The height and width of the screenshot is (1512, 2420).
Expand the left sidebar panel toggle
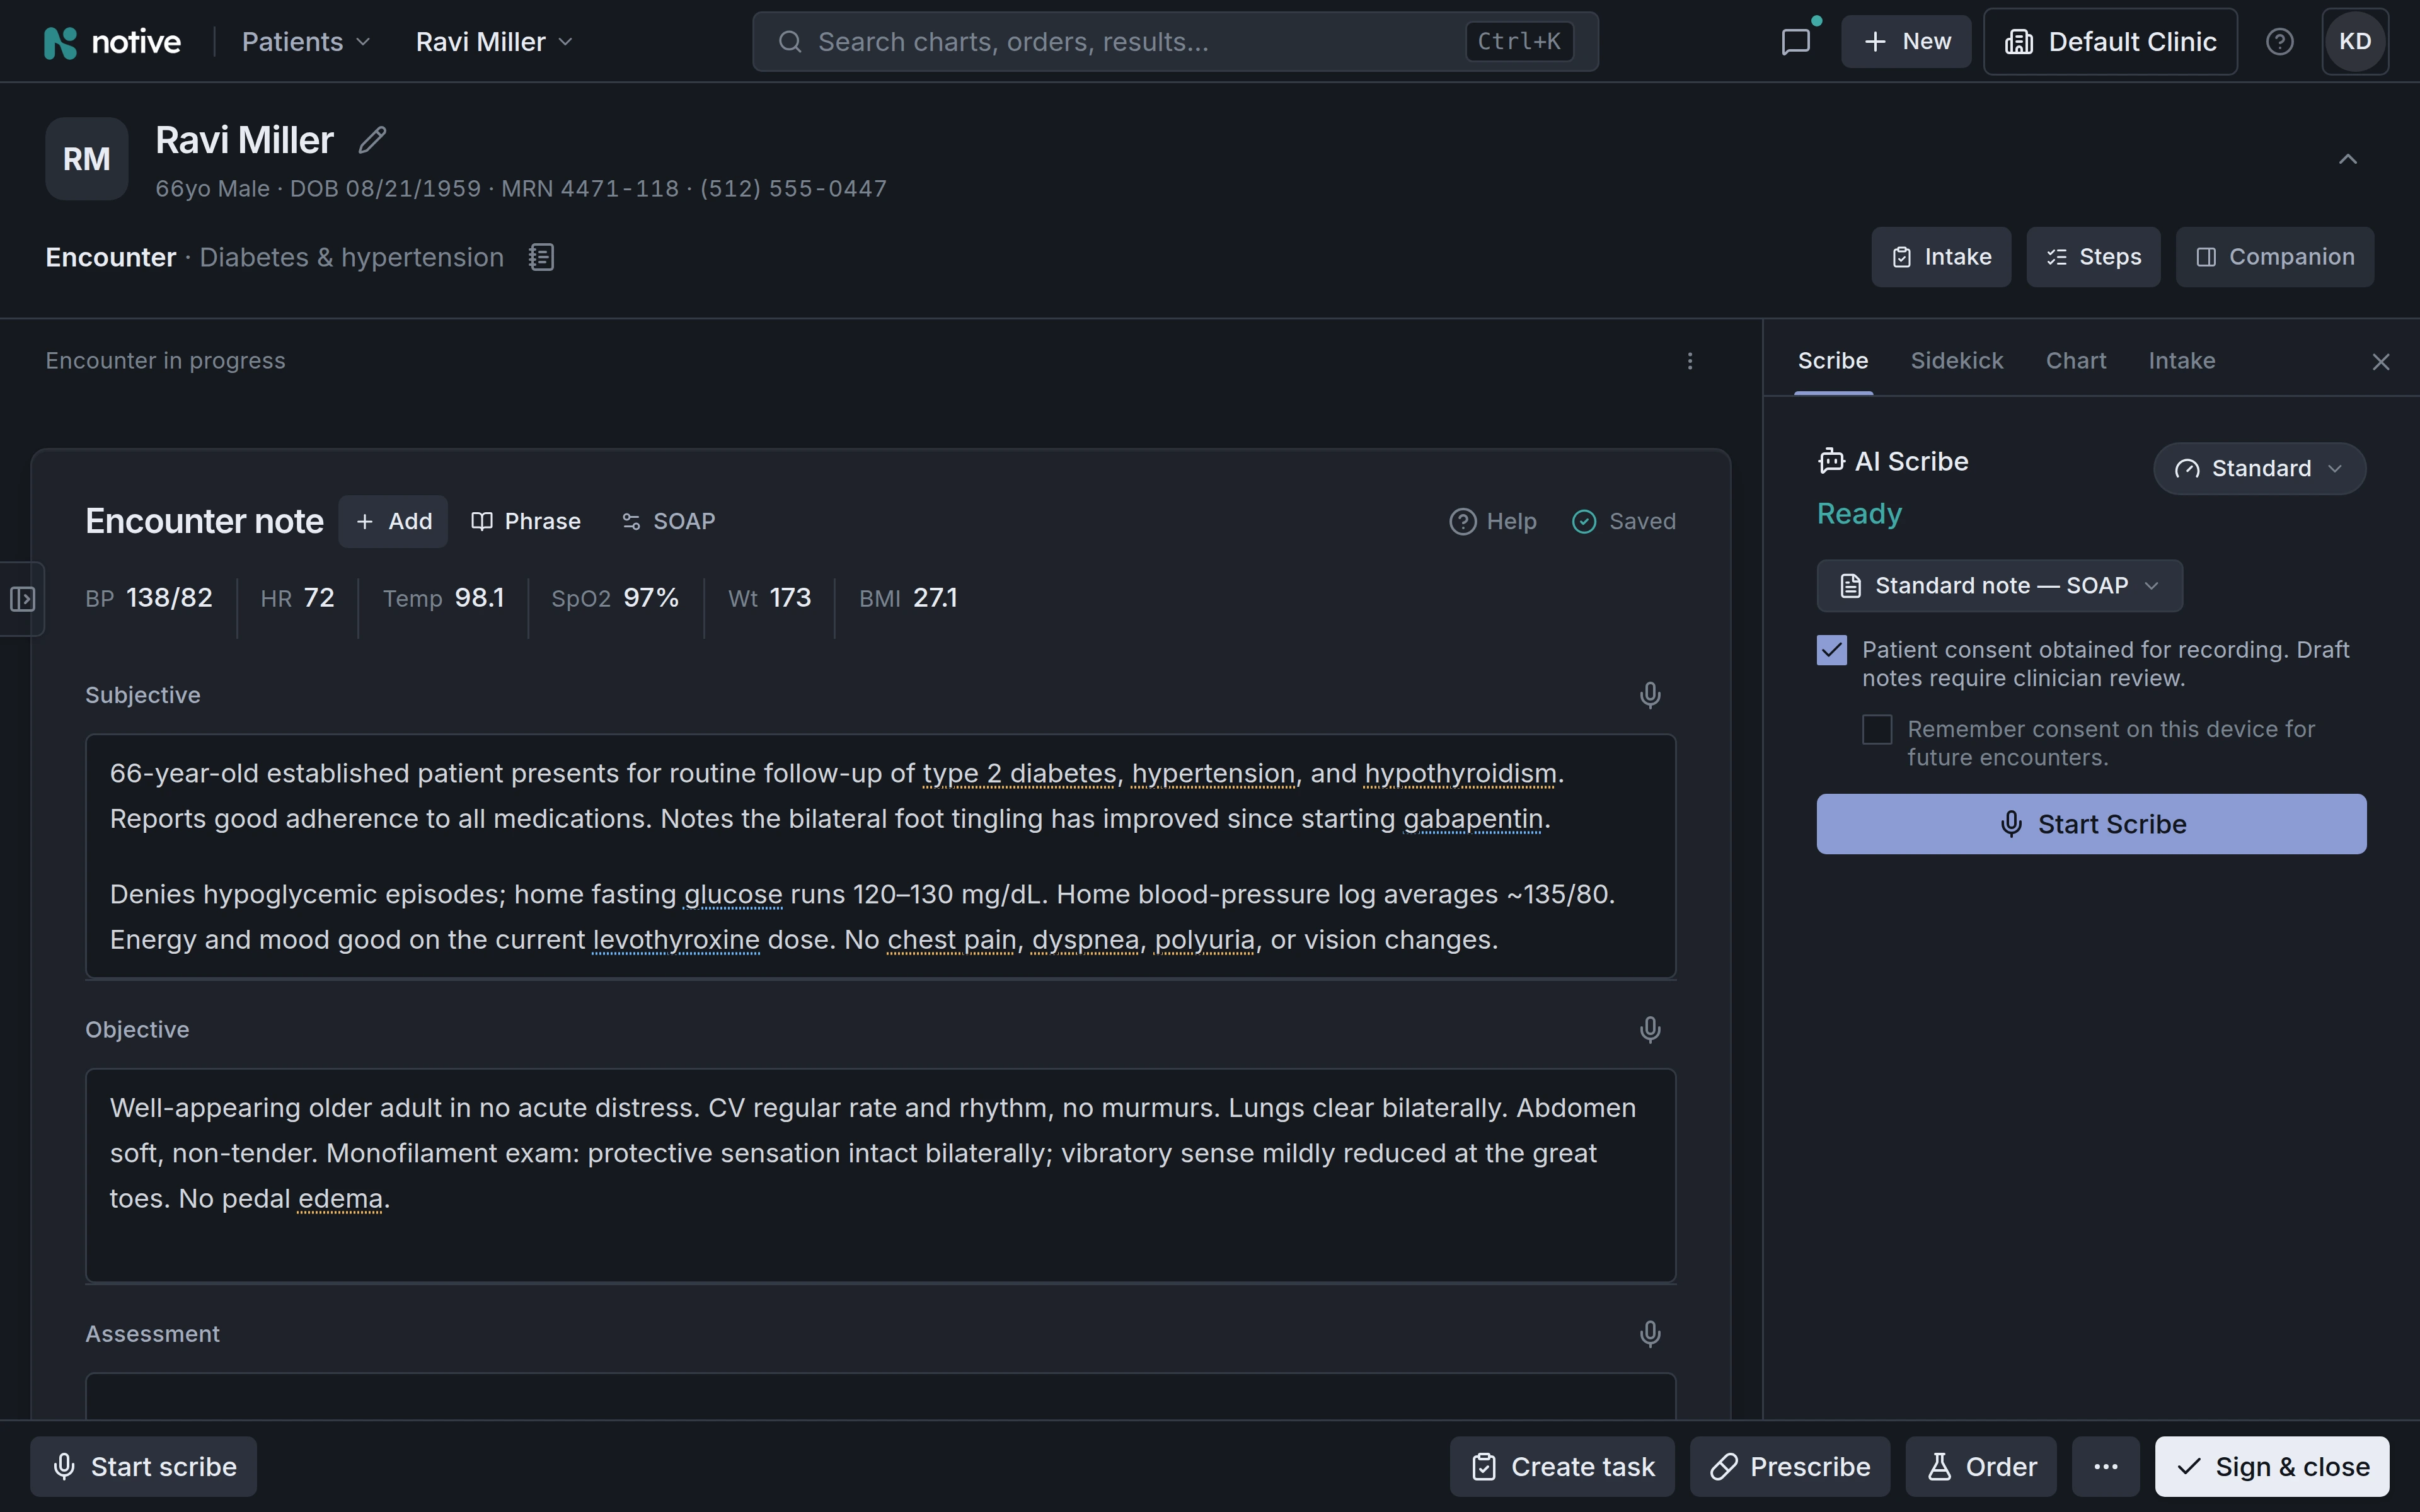[22, 599]
